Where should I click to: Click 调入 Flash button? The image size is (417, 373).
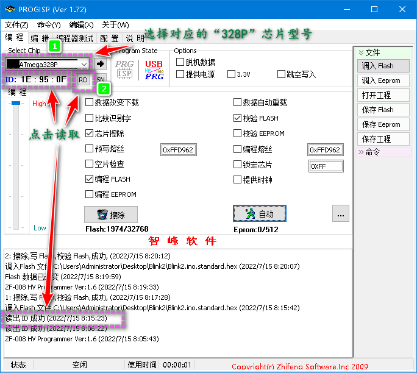(x=383, y=66)
